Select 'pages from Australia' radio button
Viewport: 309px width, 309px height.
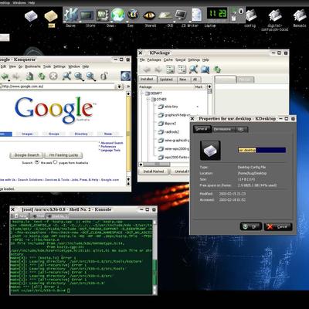[55, 162]
